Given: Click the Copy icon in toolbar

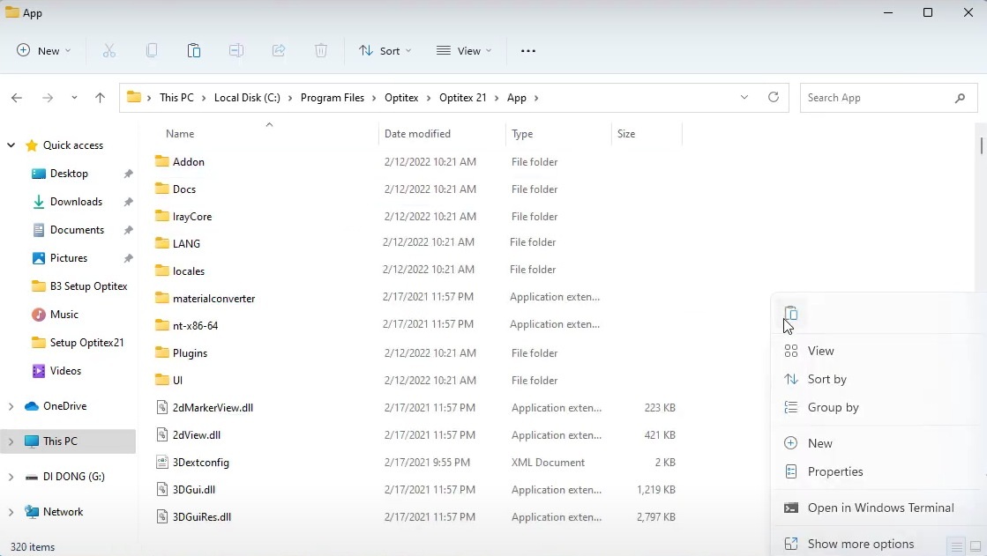Looking at the screenshot, I should [152, 51].
